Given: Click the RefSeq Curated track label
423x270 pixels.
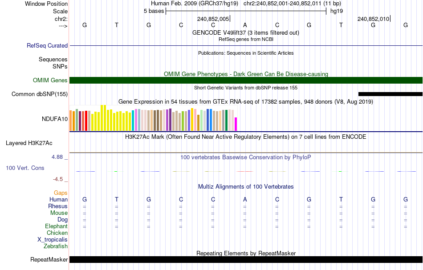Looking at the screenshot, I should [x=47, y=45].
